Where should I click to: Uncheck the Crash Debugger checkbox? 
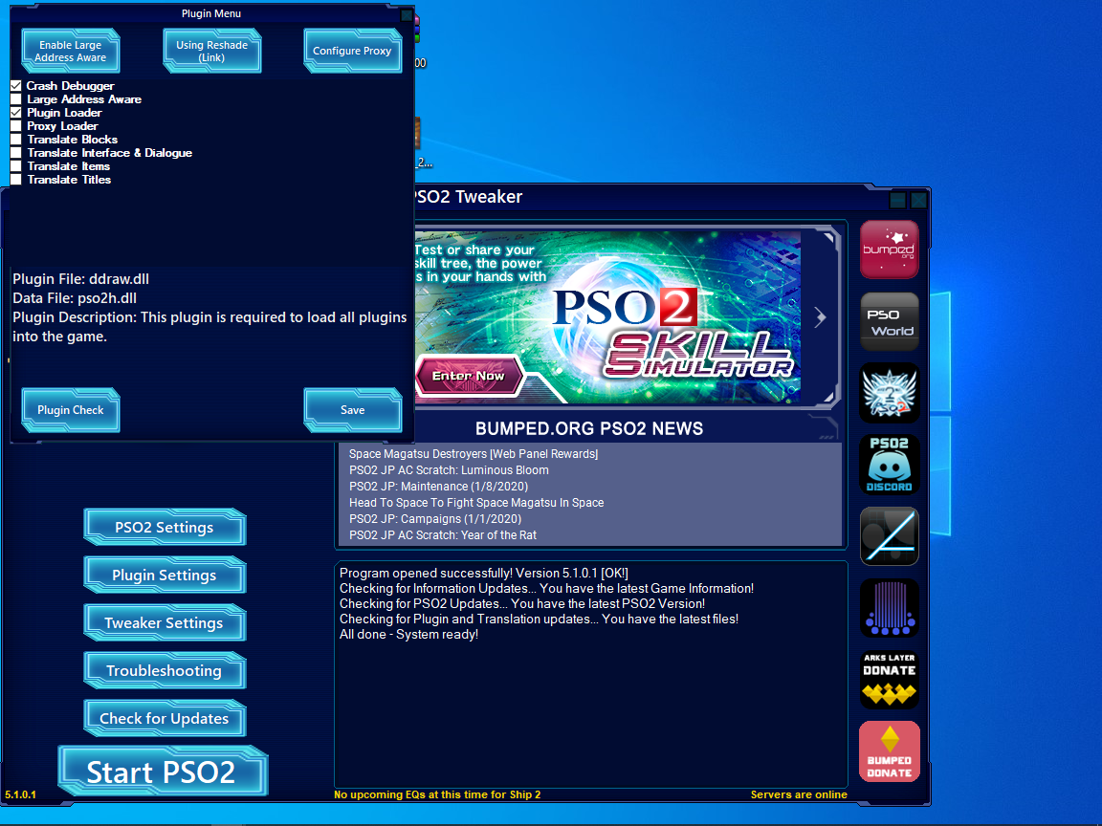click(x=16, y=86)
